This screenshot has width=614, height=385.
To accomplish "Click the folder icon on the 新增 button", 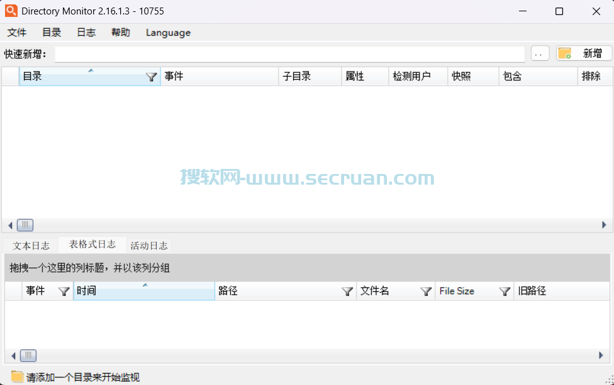I will 564,53.
